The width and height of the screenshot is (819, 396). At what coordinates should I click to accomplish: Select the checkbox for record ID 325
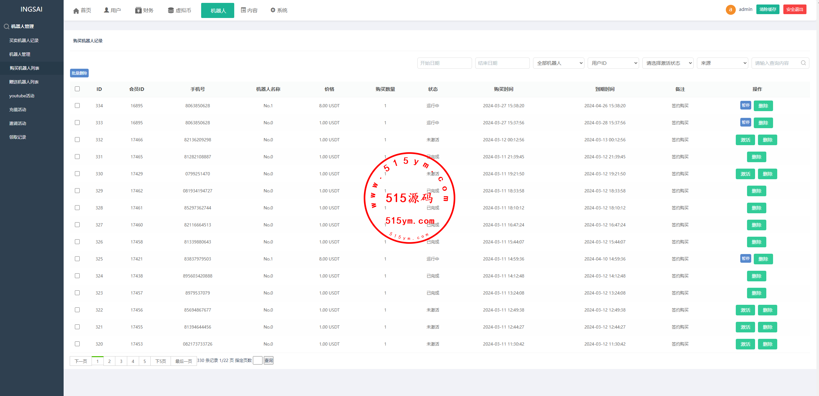click(x=77, y=259)
